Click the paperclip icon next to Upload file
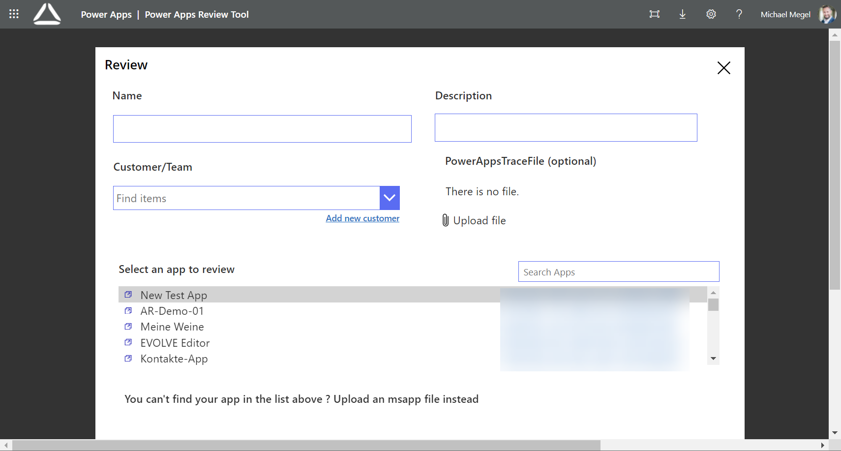The width and height of the screenshot is (841, 451). [x=445, y=220]
